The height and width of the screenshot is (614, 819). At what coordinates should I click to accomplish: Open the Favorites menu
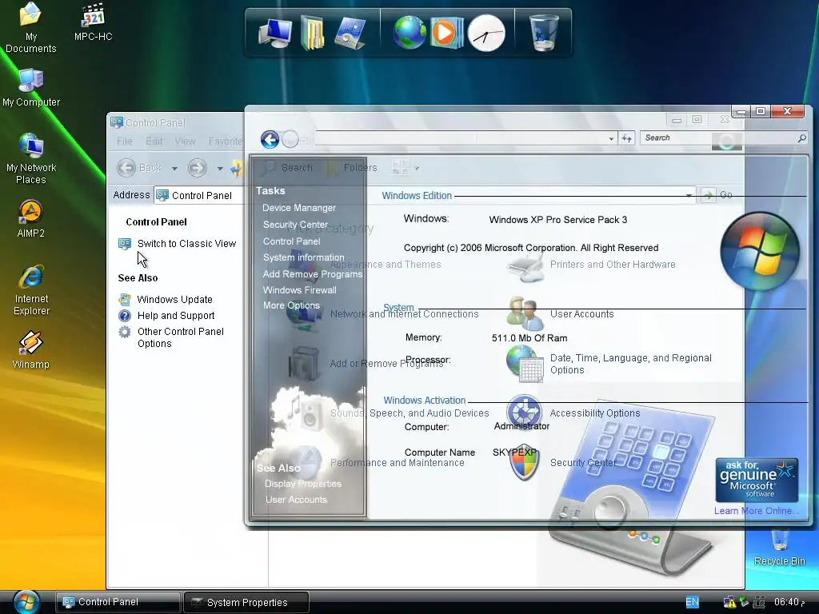pyautogui.click(x=226, y=141)
